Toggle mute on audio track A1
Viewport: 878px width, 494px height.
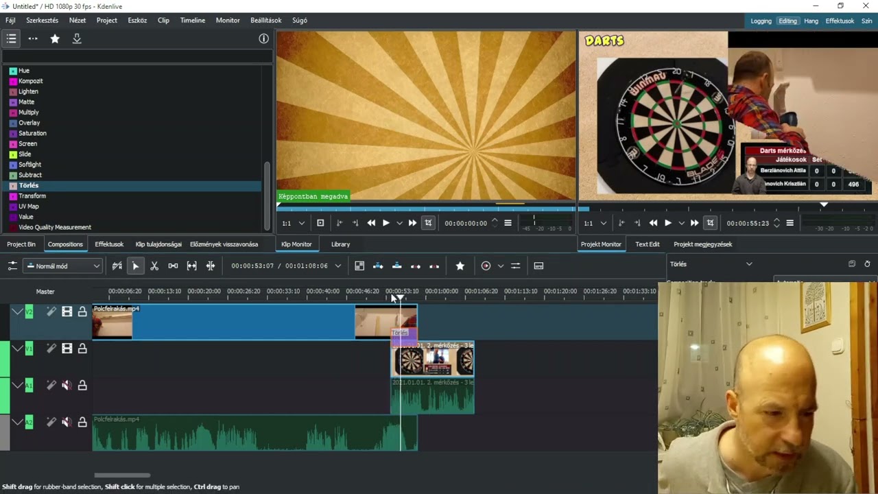[67, 386]
